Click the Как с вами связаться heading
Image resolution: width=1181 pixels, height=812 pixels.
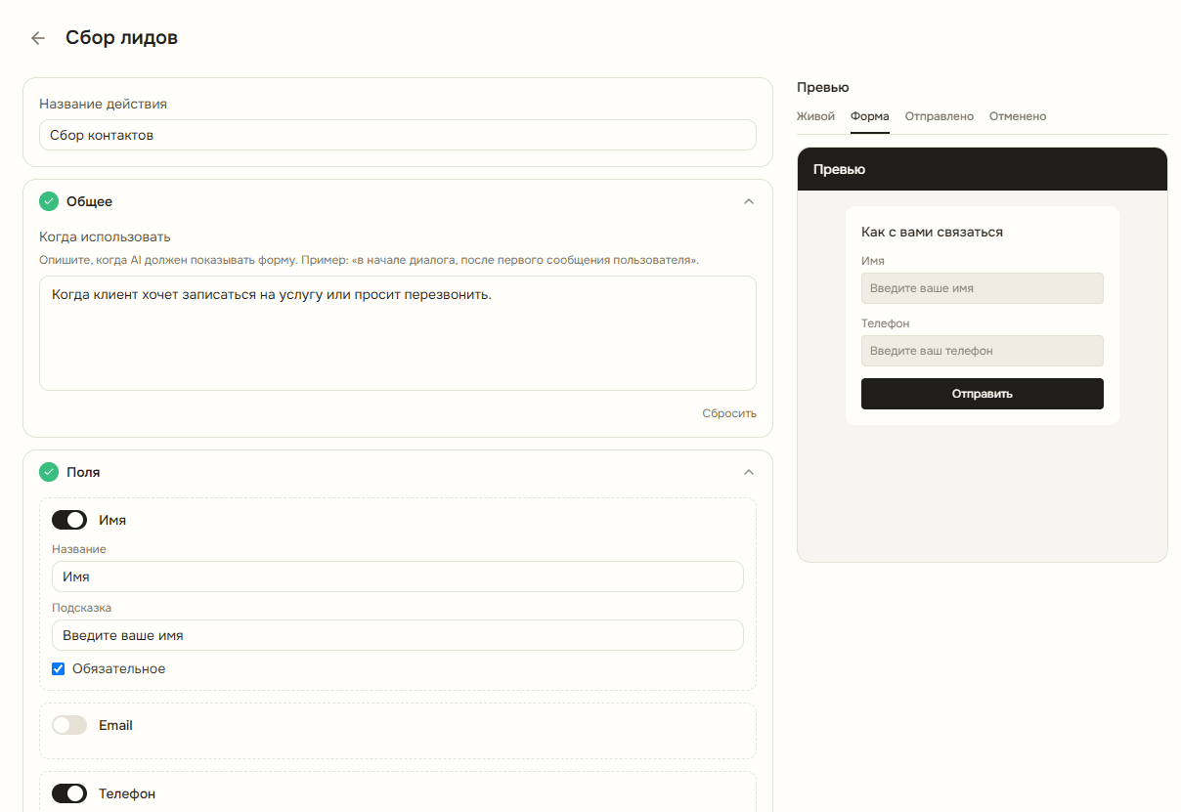point(932,232)
